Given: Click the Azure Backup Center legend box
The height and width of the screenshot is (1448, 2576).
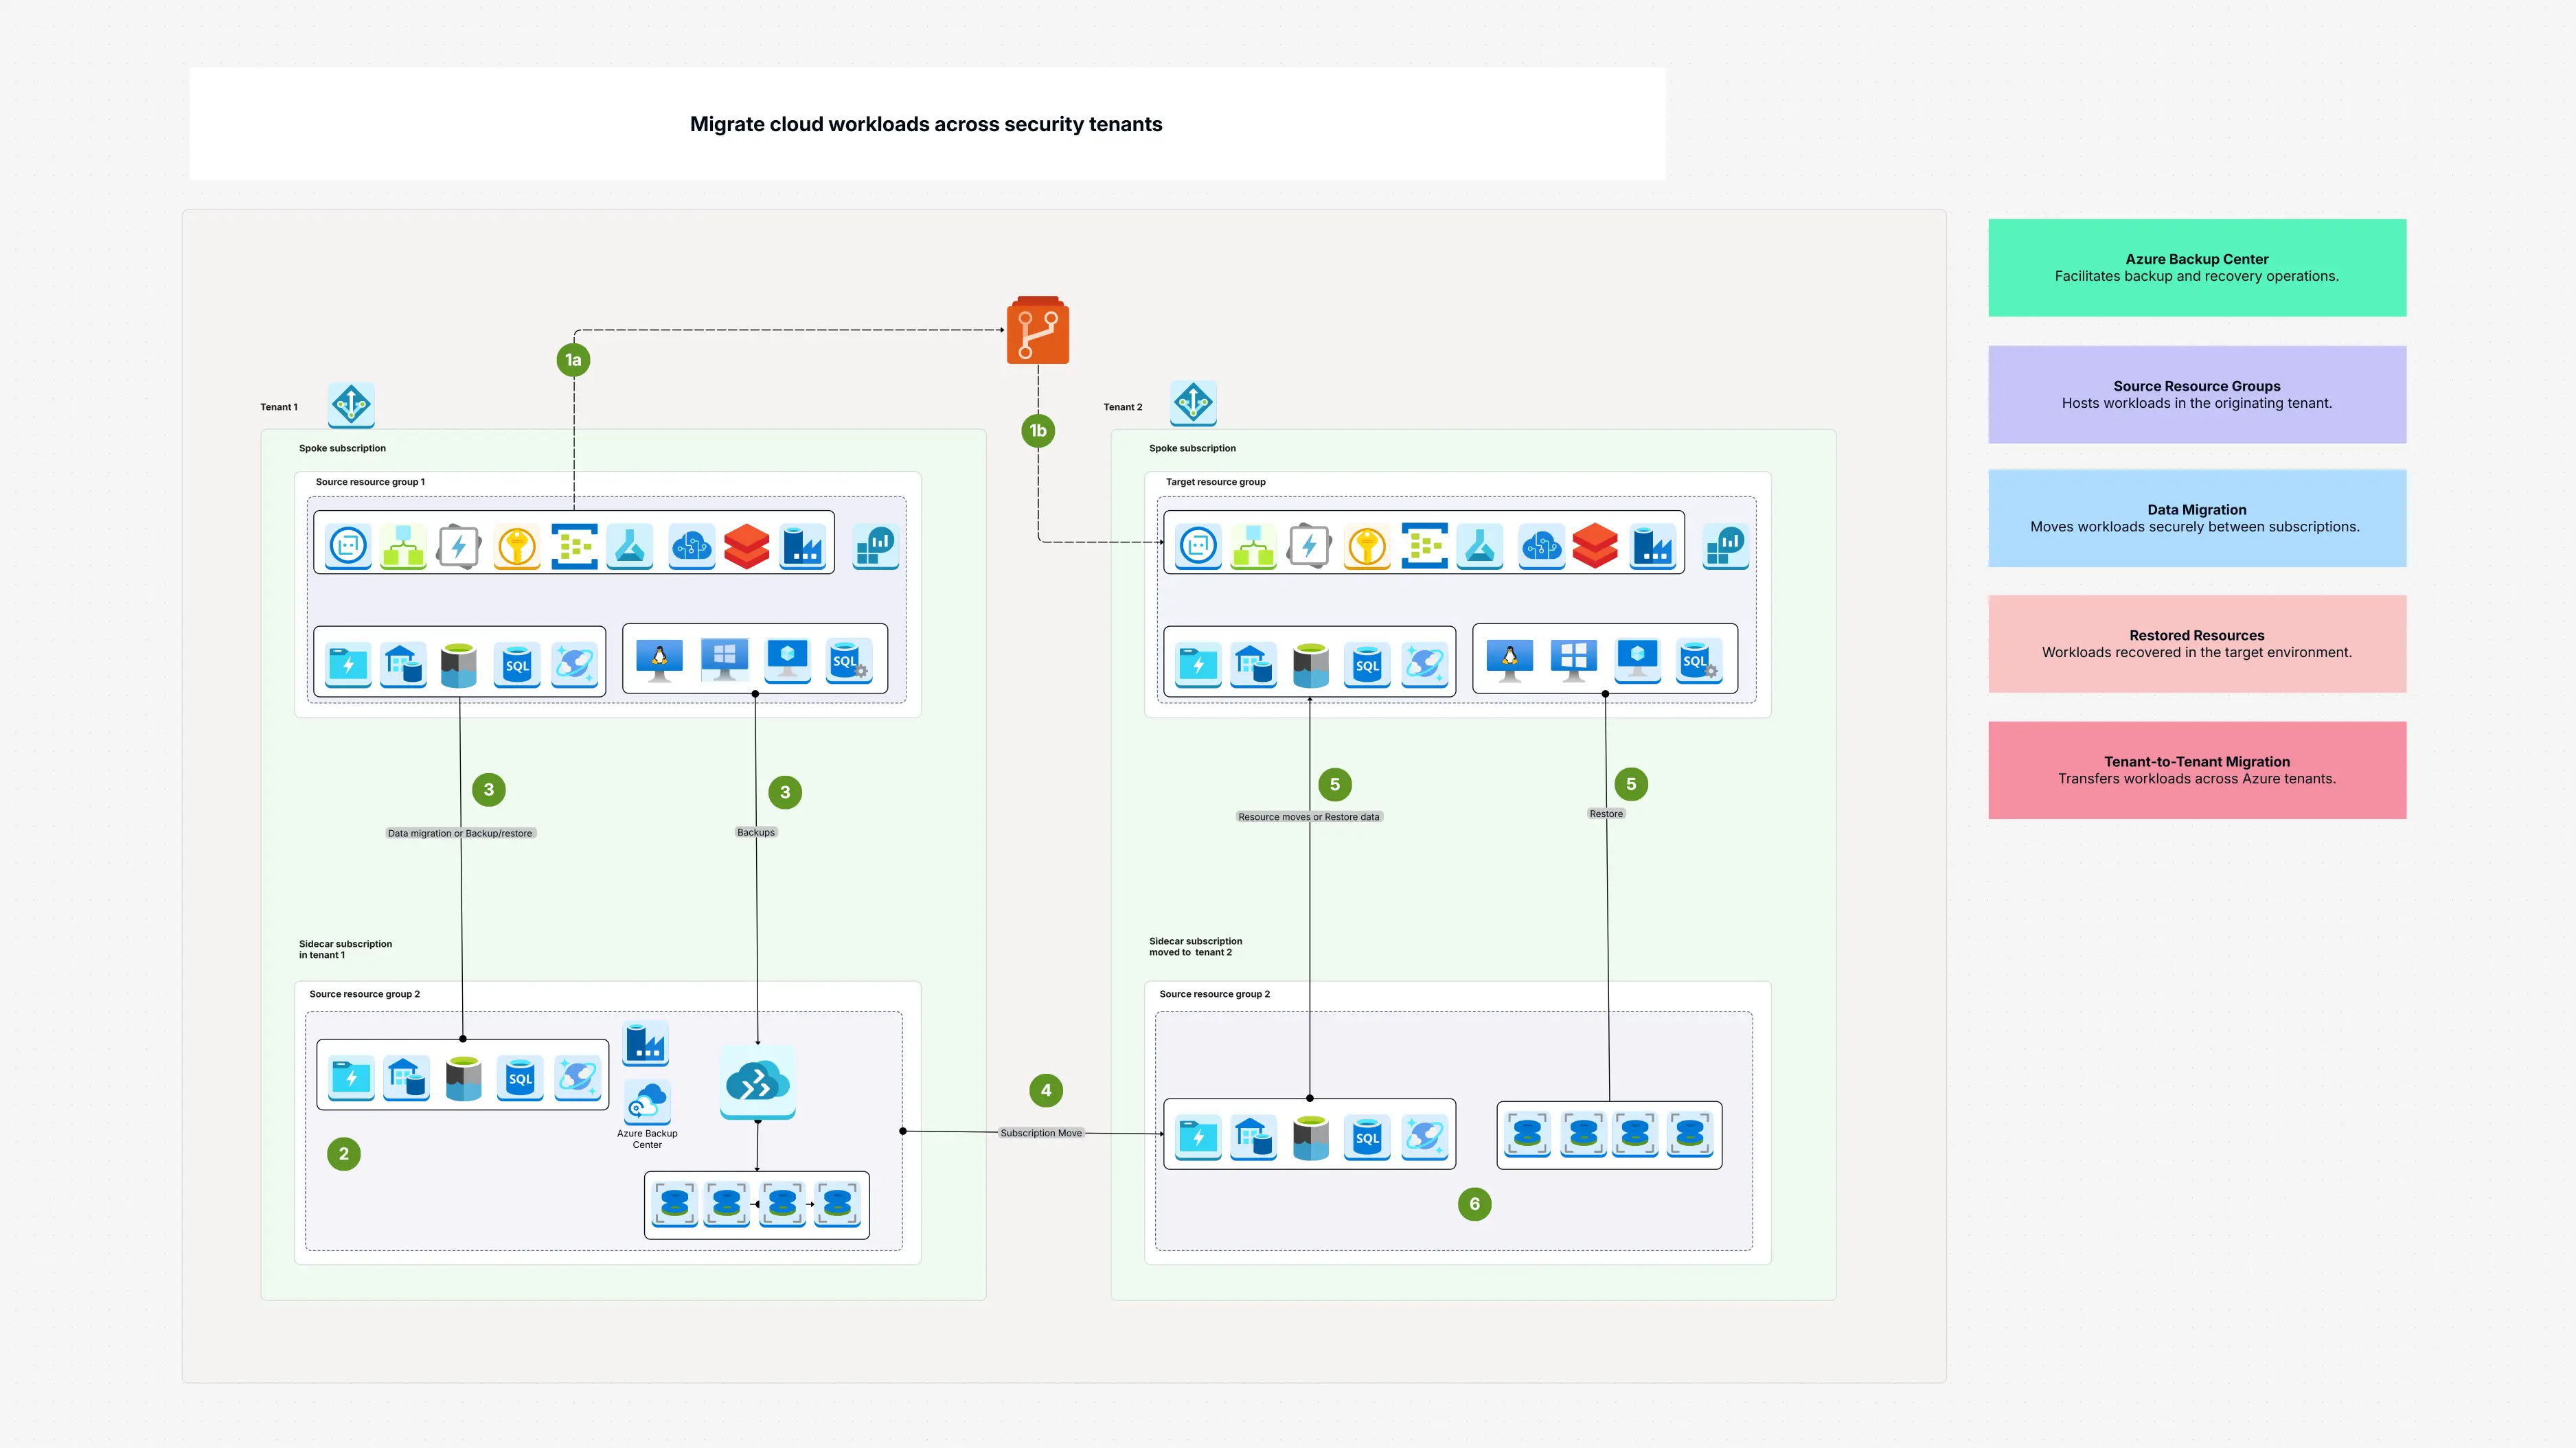Looking at the screenshot, I should pyautogui.click(x=2197, y=267).
